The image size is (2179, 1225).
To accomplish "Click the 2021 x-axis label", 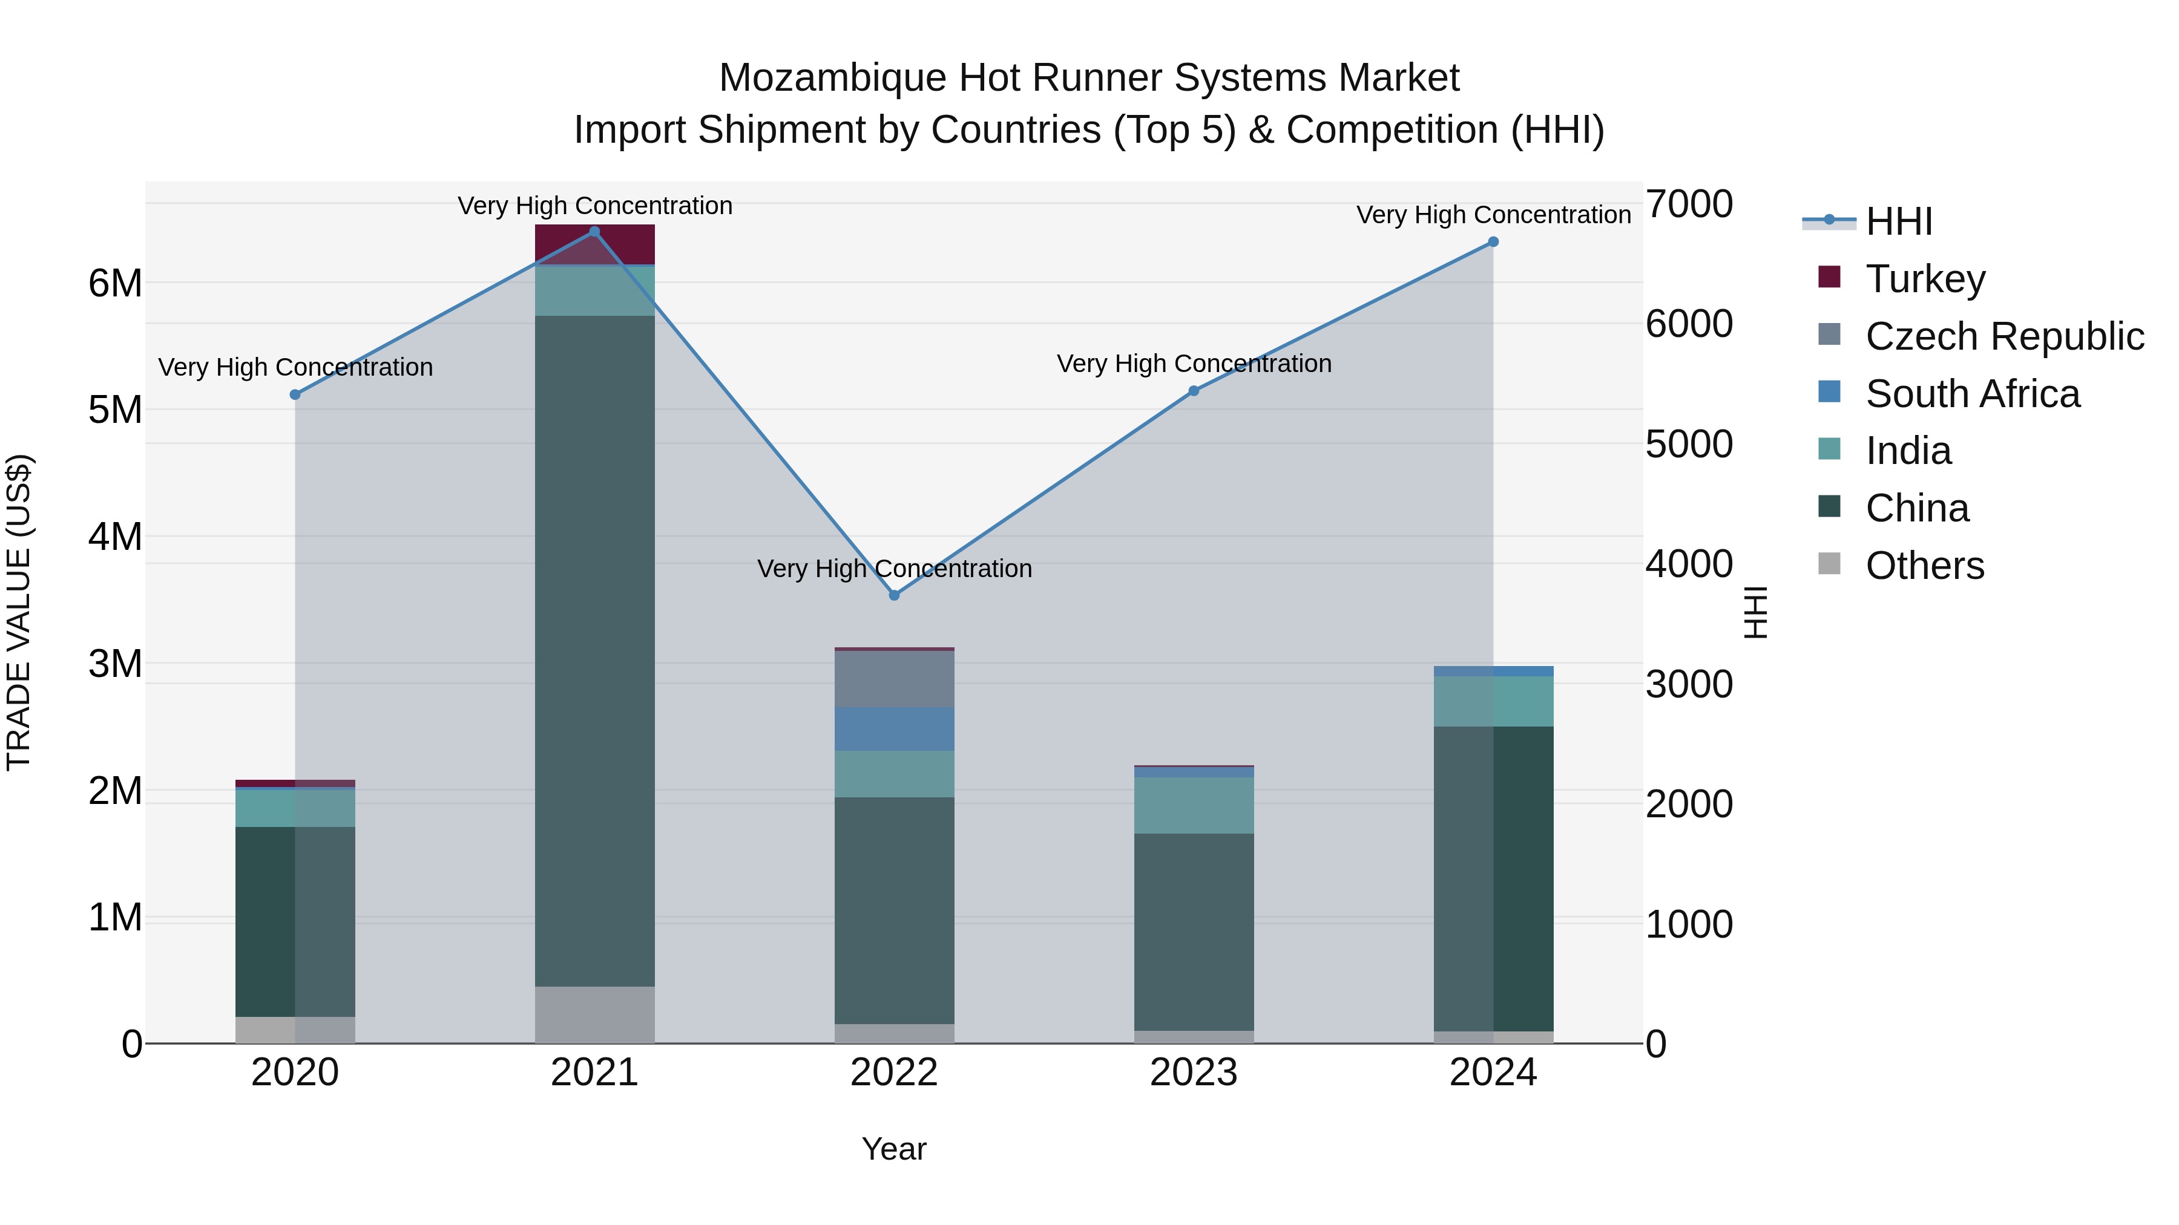I will pos(594,1073).
